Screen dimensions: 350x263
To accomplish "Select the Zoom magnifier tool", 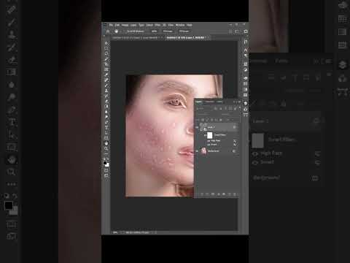I will pos(106,148).
